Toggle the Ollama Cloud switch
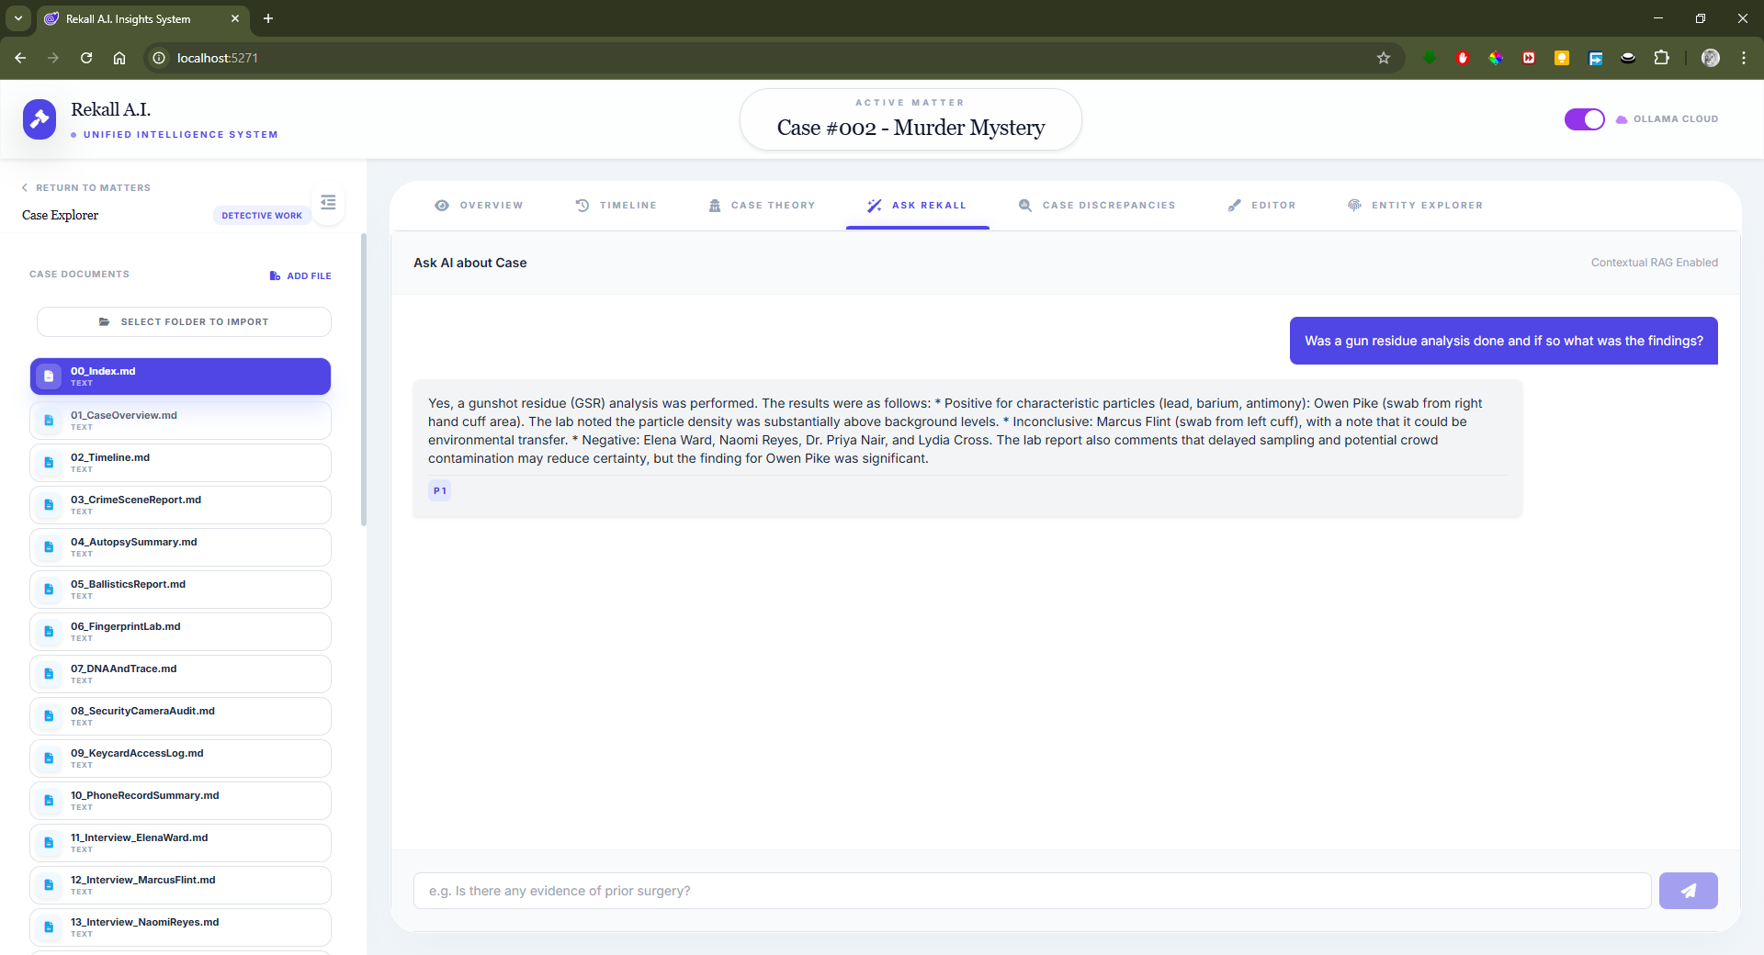1764x955 pixels. click(x=1584, y=118)
